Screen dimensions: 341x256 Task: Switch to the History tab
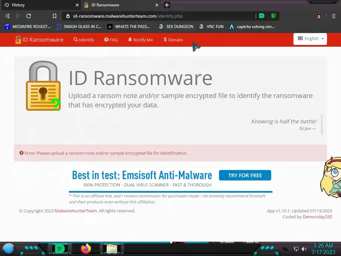tap(41, 5)
